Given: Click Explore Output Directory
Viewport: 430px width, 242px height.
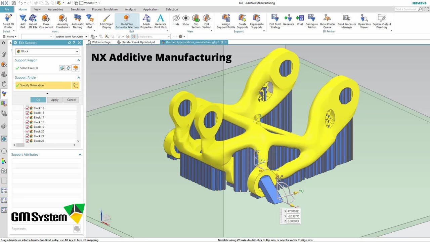Looking at the screenshot, I should coord(382,21).
